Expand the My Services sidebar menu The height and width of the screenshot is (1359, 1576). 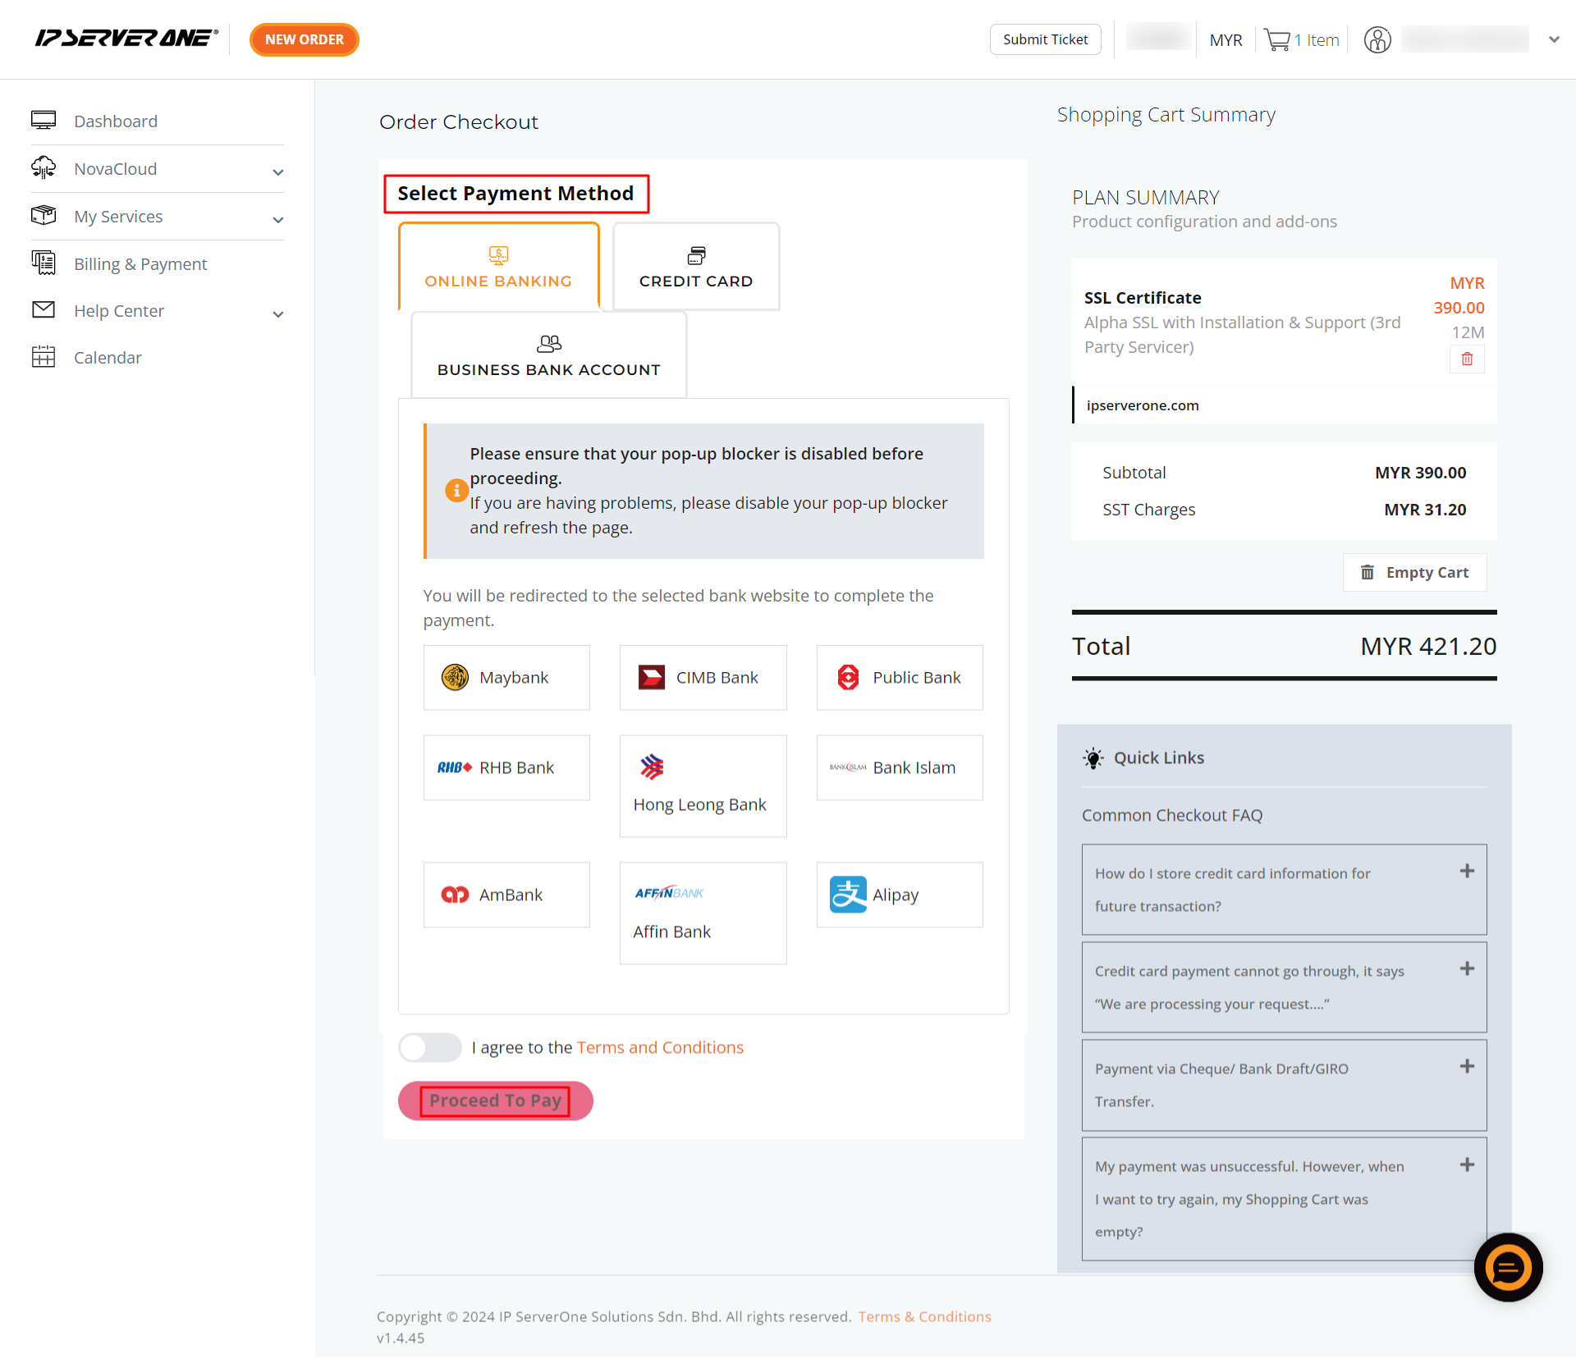pos(278,220)
